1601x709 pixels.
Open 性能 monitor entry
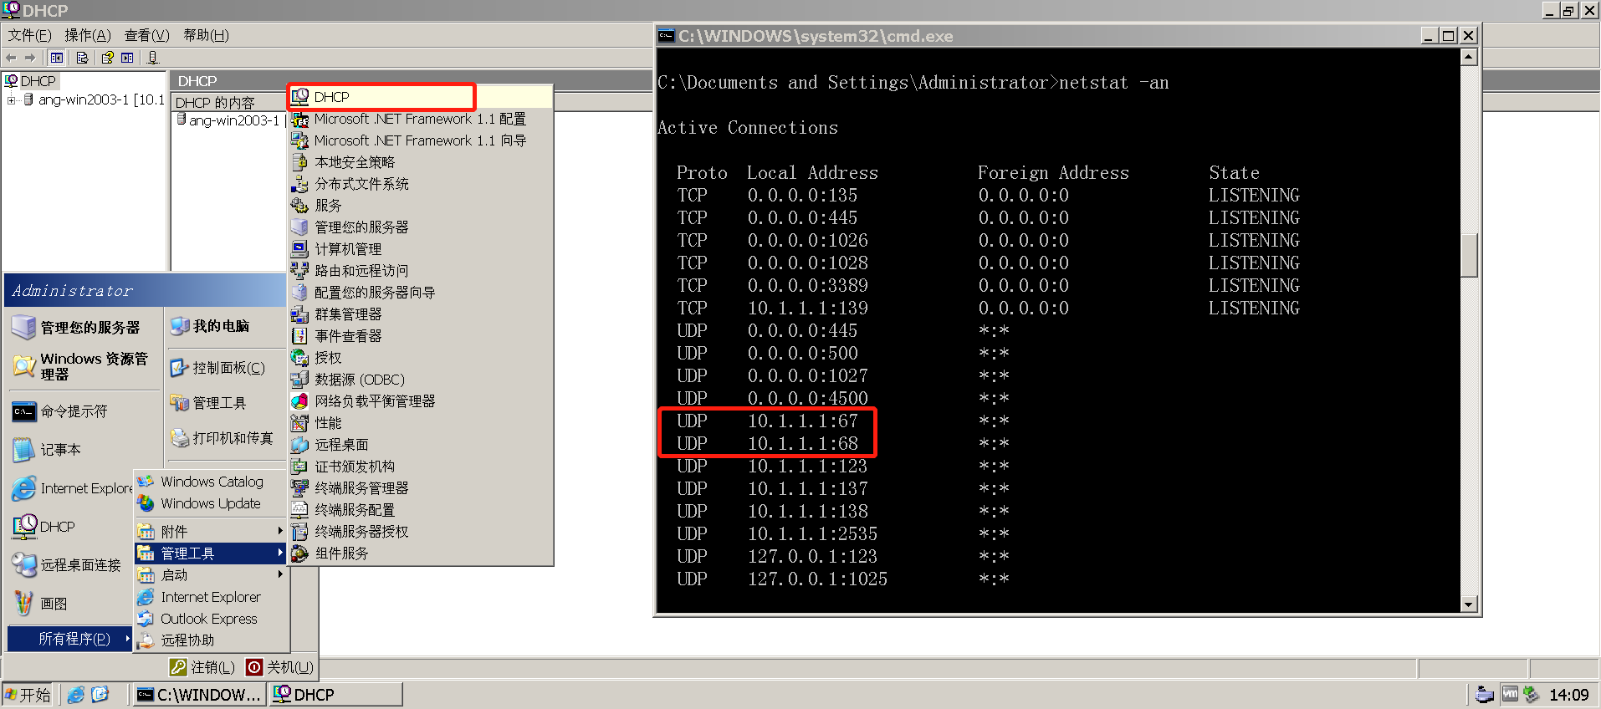[x=421, y=423]
